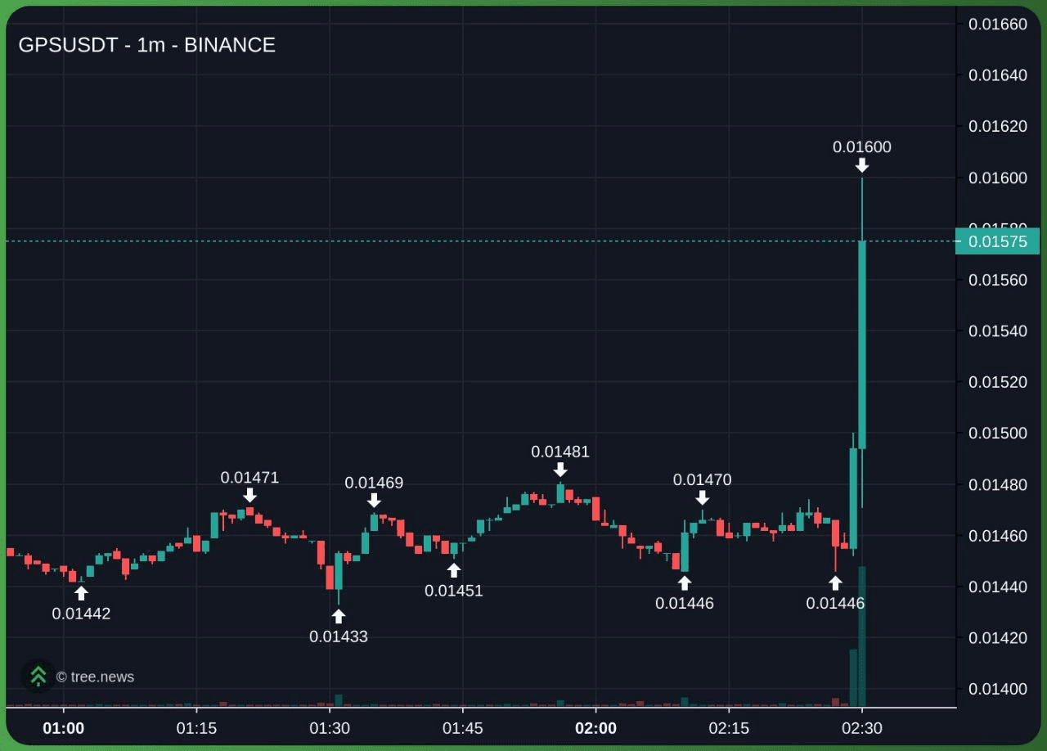Image resolution: width=1047 pixels, height=751 pixels.
Task: Click the 01:45 time axis label
Action: 463,728
